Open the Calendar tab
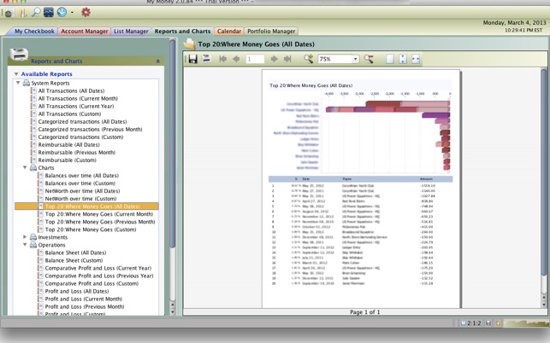 [x=228, y=32]
